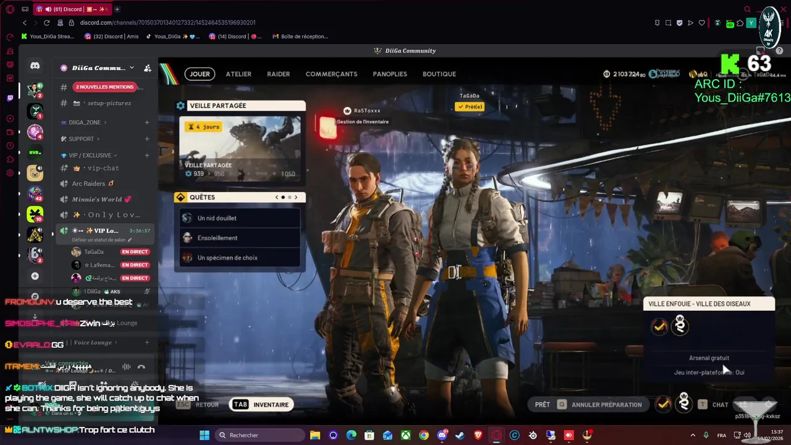Open Brave browser from taskbar

pyautogui.click(x=478, y=435)
